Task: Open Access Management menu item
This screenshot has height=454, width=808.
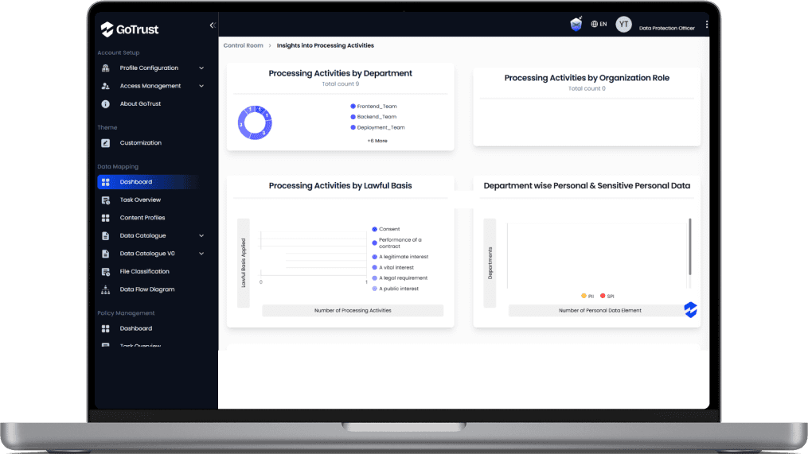Action: pos(150,86)
